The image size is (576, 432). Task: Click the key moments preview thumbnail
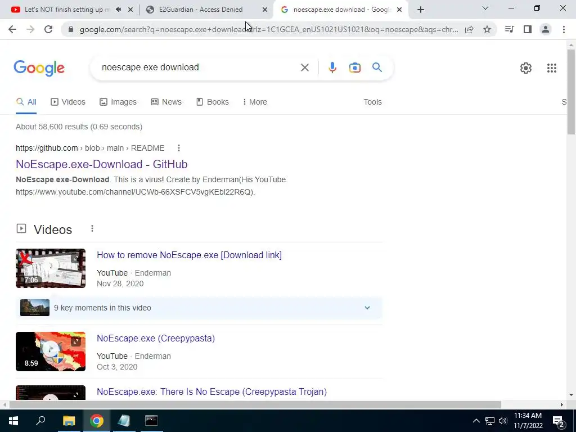coord(35,308)
